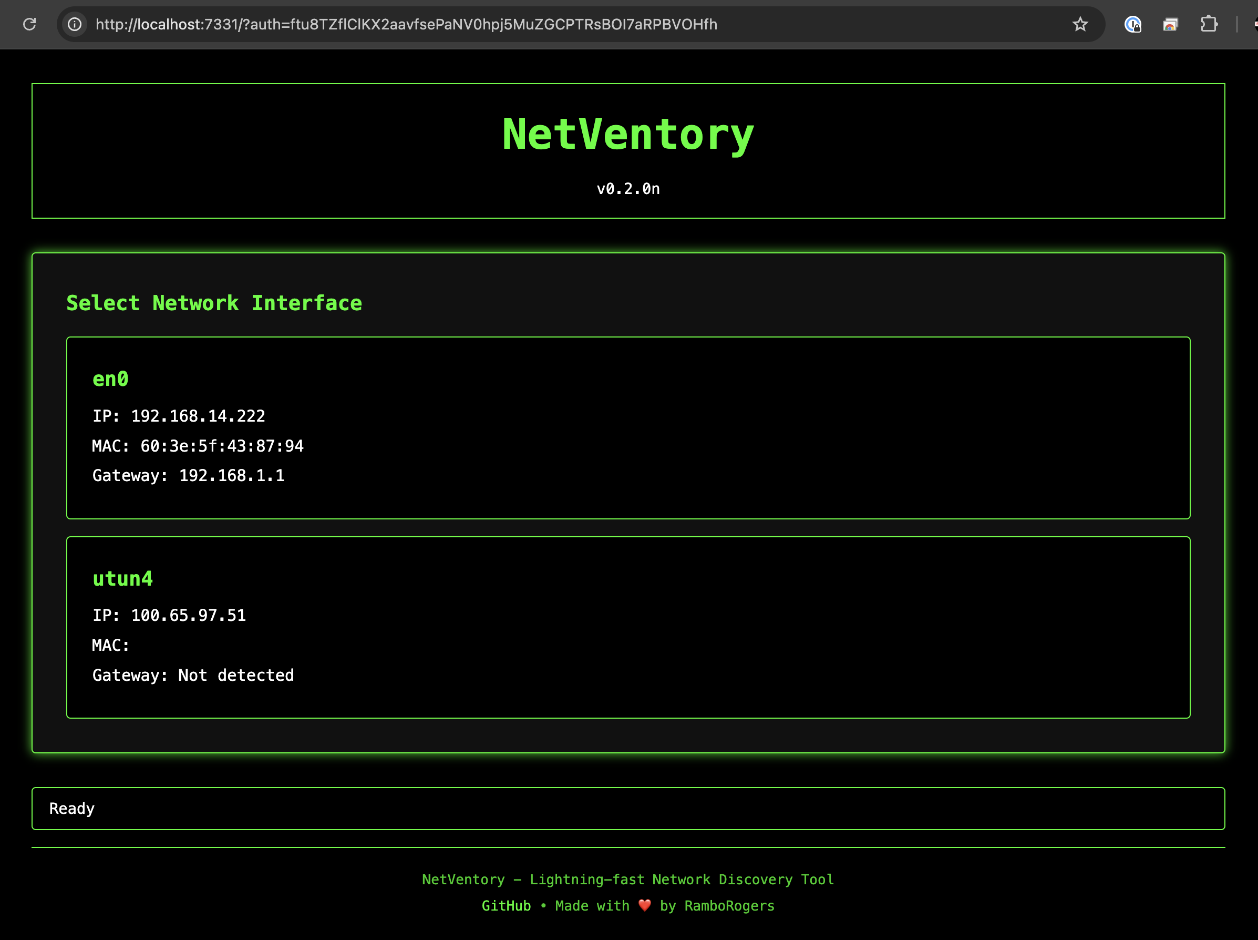Open the Extensions puzzle-piece menu
1258x940 pixels.
pyautogui.click(x=1209, y=24)
